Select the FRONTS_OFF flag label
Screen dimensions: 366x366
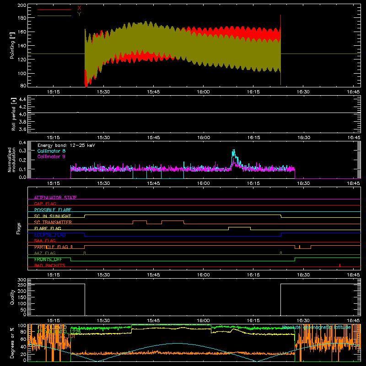tap(48, 259)
